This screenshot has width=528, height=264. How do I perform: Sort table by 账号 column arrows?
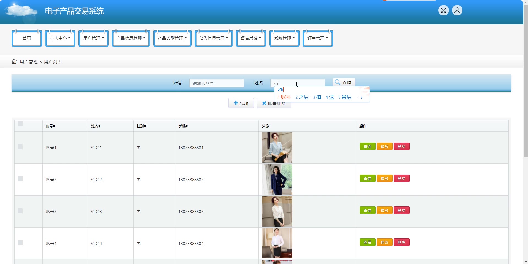point(54,126)
